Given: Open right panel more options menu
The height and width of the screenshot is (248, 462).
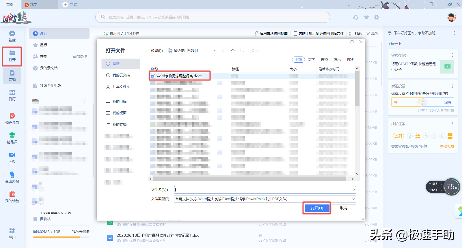Looking at the screenshot, I should (x=454, y=33).
